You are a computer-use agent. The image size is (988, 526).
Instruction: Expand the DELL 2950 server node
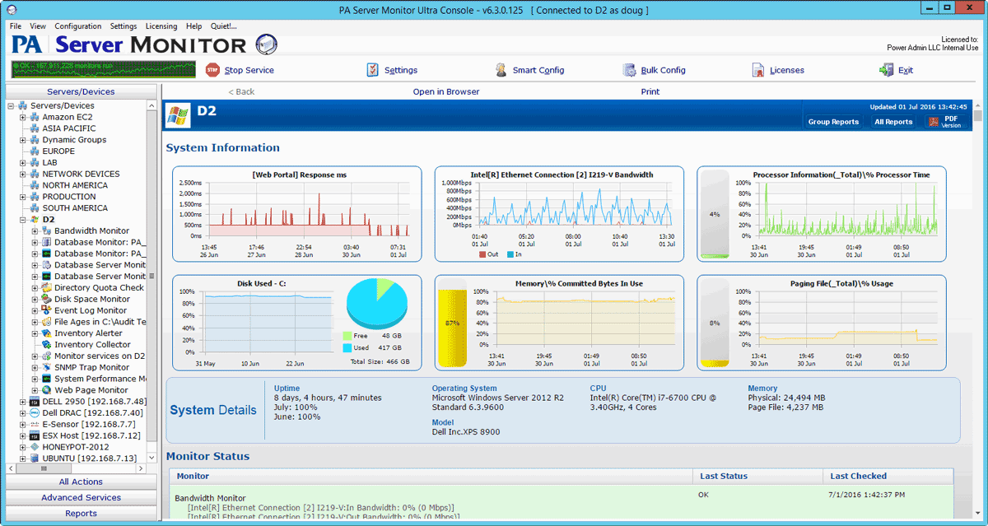click(x=23, y=402)
